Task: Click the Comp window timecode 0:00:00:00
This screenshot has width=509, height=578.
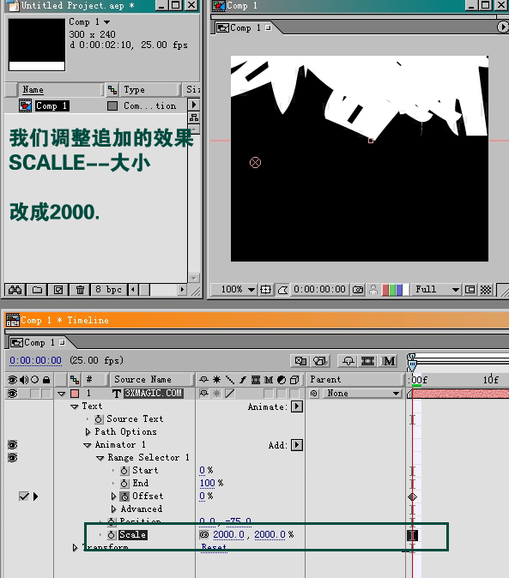Action: tap(320, 289)
